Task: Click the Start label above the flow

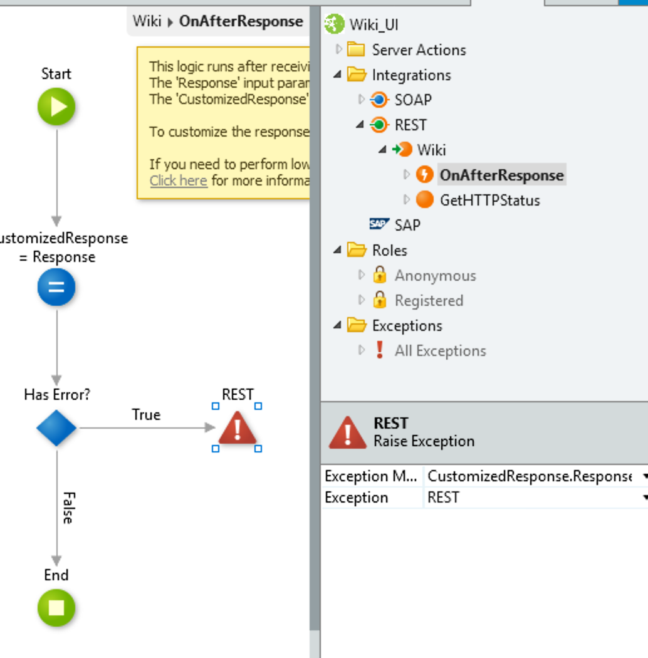Action: (56, 73)
